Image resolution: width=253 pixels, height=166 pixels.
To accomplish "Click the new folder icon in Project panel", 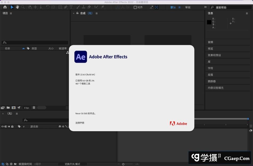I will (8, 108).
